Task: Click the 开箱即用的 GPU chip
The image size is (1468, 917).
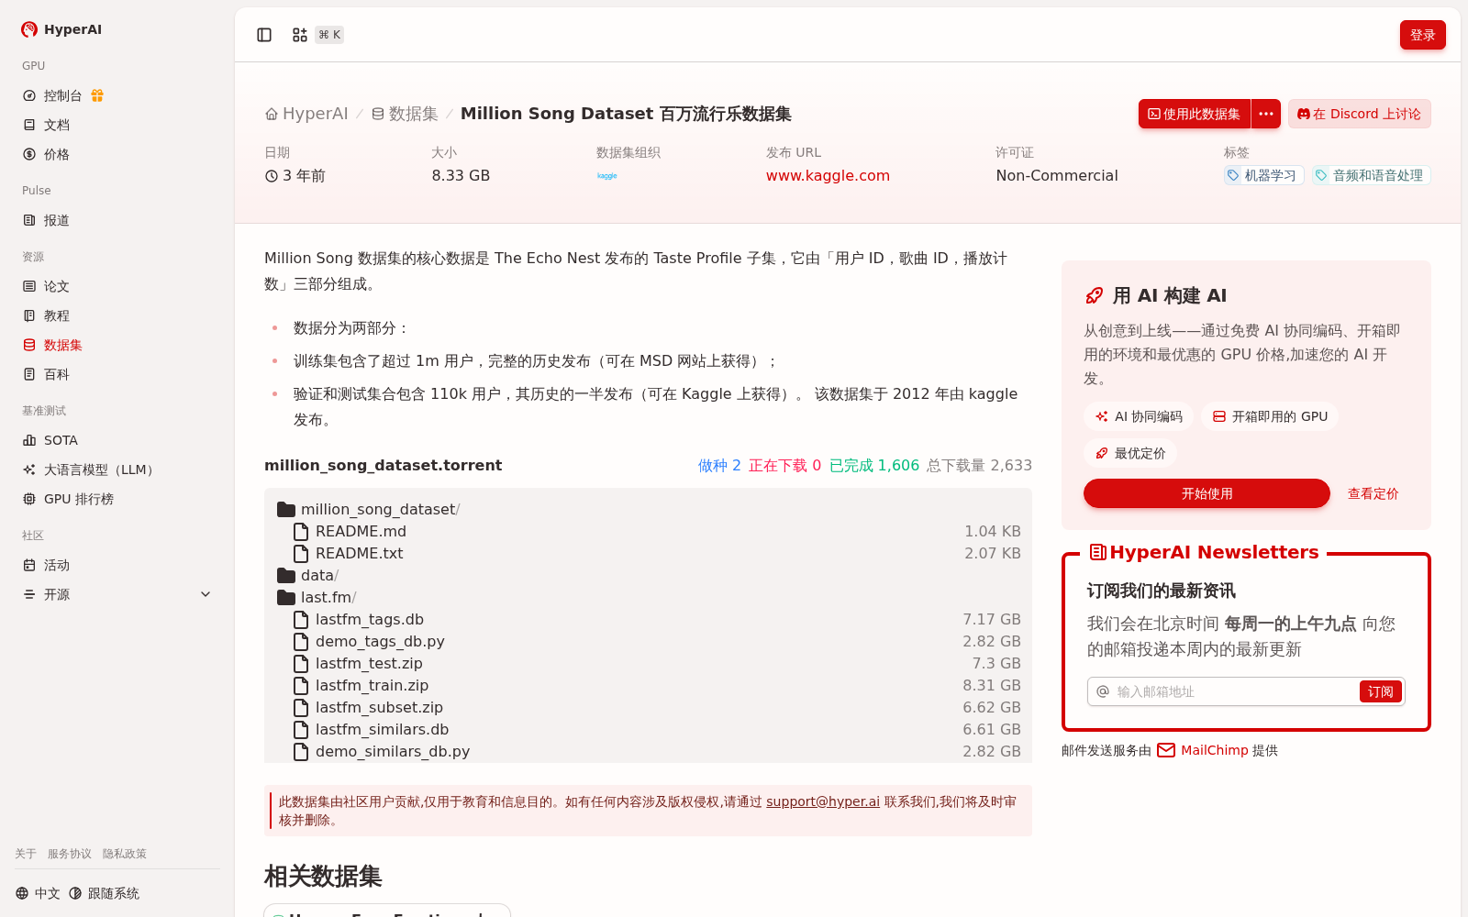Action: [x=1270, y=416]
